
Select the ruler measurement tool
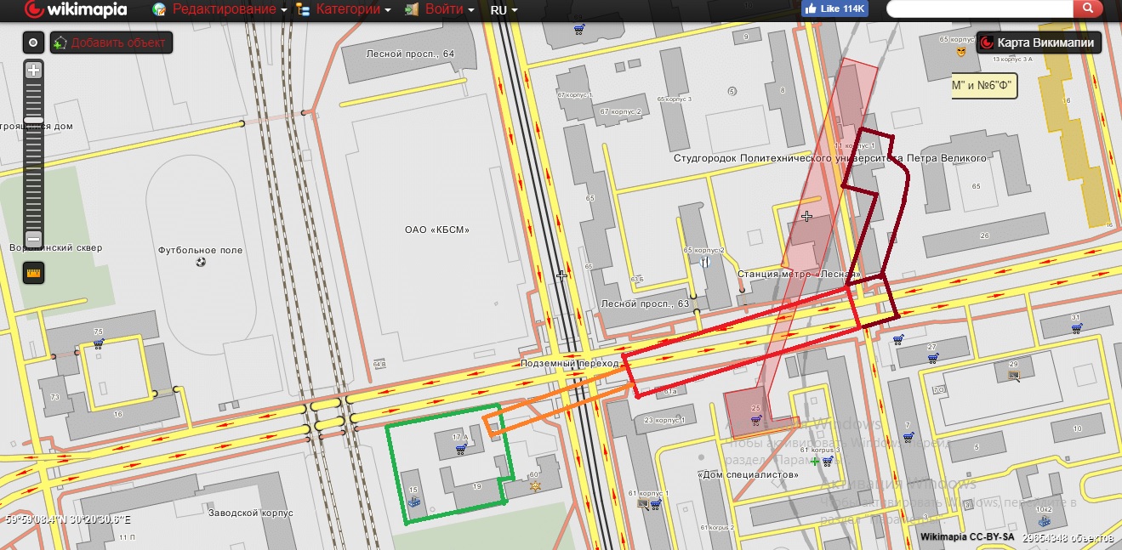(x=33, y=273)
